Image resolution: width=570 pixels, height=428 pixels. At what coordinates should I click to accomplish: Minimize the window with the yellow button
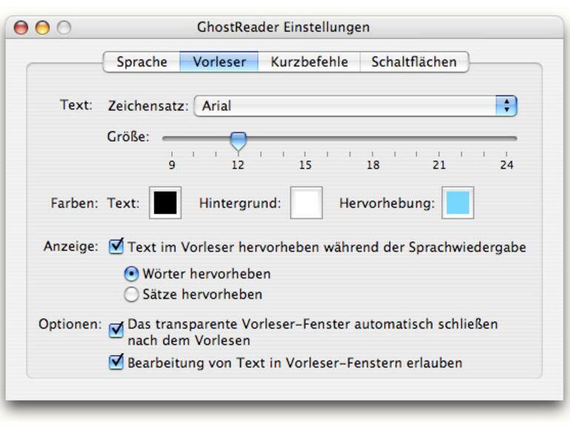coord(42,27)
